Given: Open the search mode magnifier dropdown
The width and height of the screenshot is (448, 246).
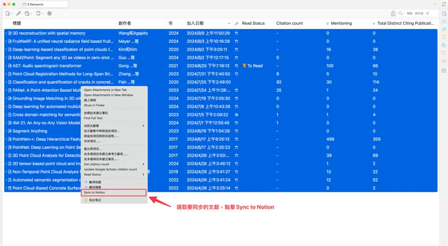Looking at the screenshot, I should (401, 13).
